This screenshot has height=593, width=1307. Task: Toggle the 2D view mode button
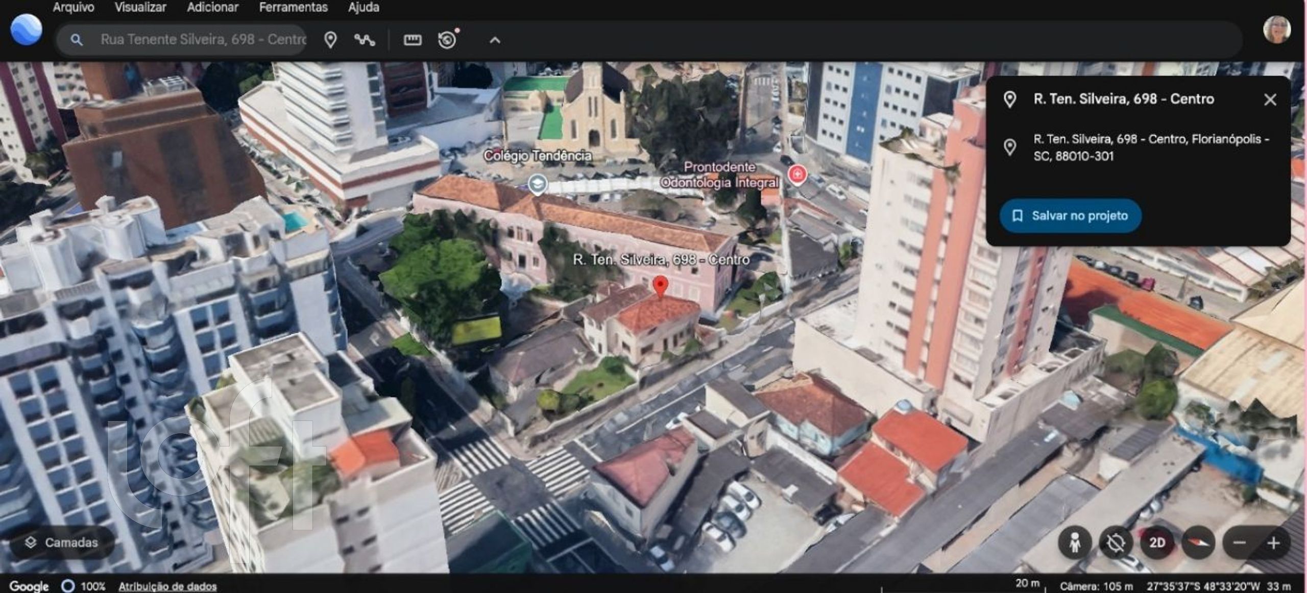[x=1157, y=543]
